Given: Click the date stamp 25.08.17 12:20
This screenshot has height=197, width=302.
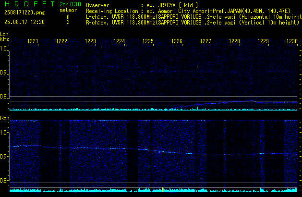Looking at the screenshot, I should [x=24, y=22].
